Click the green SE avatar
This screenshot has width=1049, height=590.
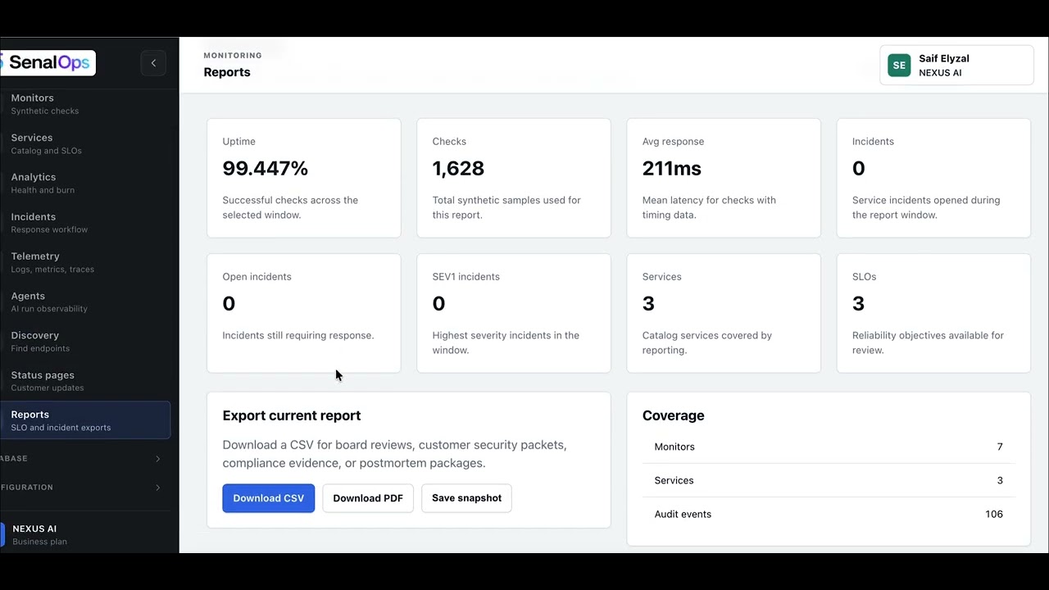899,66
